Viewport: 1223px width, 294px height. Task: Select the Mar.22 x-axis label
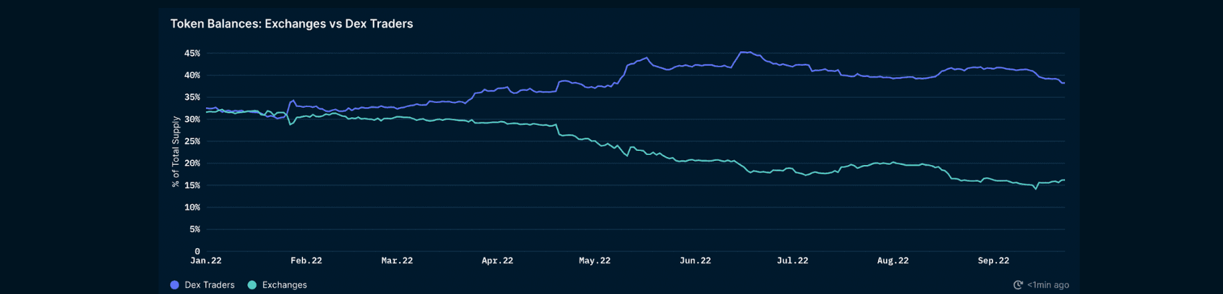(397, 261)
